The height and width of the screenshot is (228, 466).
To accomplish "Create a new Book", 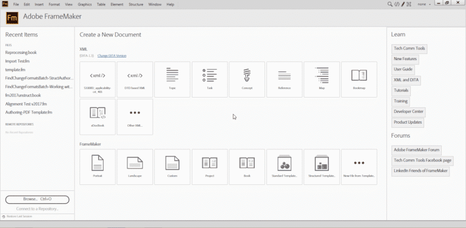I will (247, 167).
